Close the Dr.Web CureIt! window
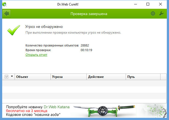This screenshot has width=169, height=120. [160, 4]
